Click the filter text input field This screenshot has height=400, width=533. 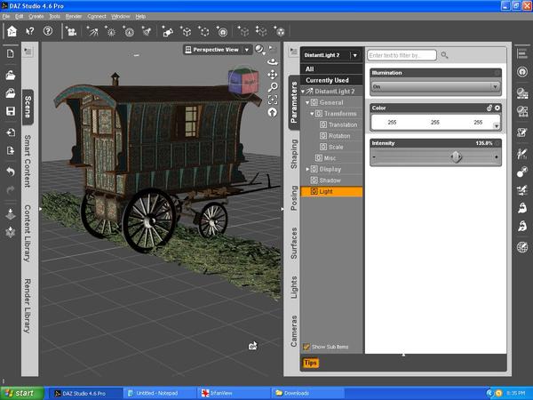tap(402, 55)
